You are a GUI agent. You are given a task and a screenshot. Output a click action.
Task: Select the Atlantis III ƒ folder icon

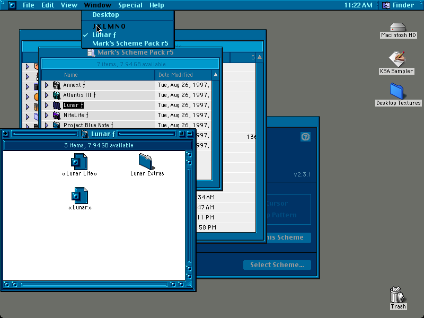[x=57, y=95]
